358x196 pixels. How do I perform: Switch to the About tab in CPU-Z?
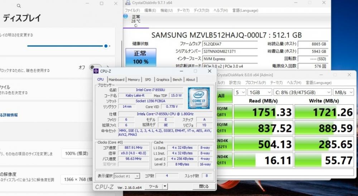(x=190, y=80)
